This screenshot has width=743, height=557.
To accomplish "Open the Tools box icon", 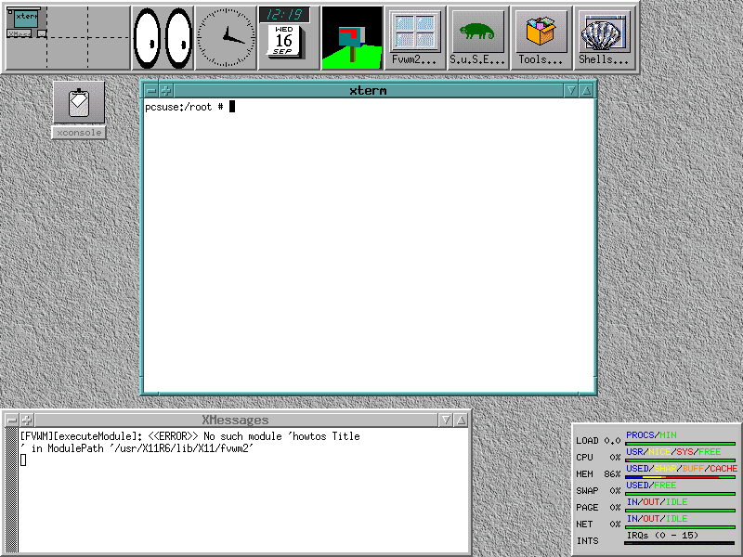I will click(x=541, y=38).
